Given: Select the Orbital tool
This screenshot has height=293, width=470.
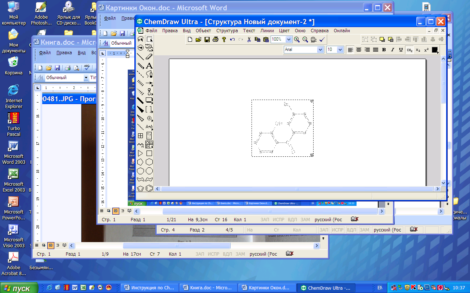Looking at the screenshot, I should point(149,92).
